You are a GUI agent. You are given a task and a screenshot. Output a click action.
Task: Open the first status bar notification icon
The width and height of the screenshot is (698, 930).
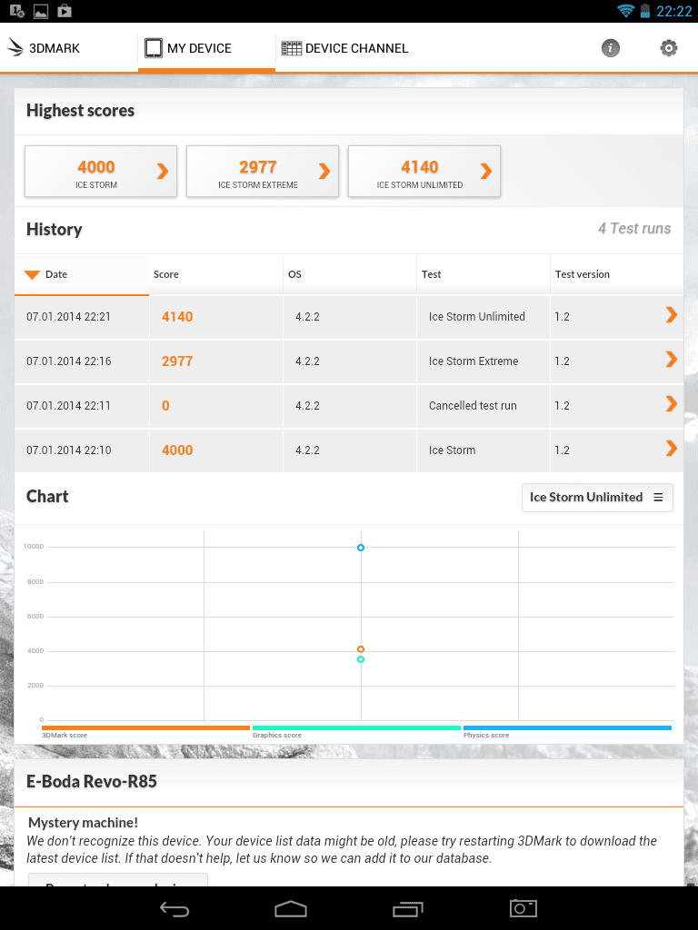(x=17, y=11)
